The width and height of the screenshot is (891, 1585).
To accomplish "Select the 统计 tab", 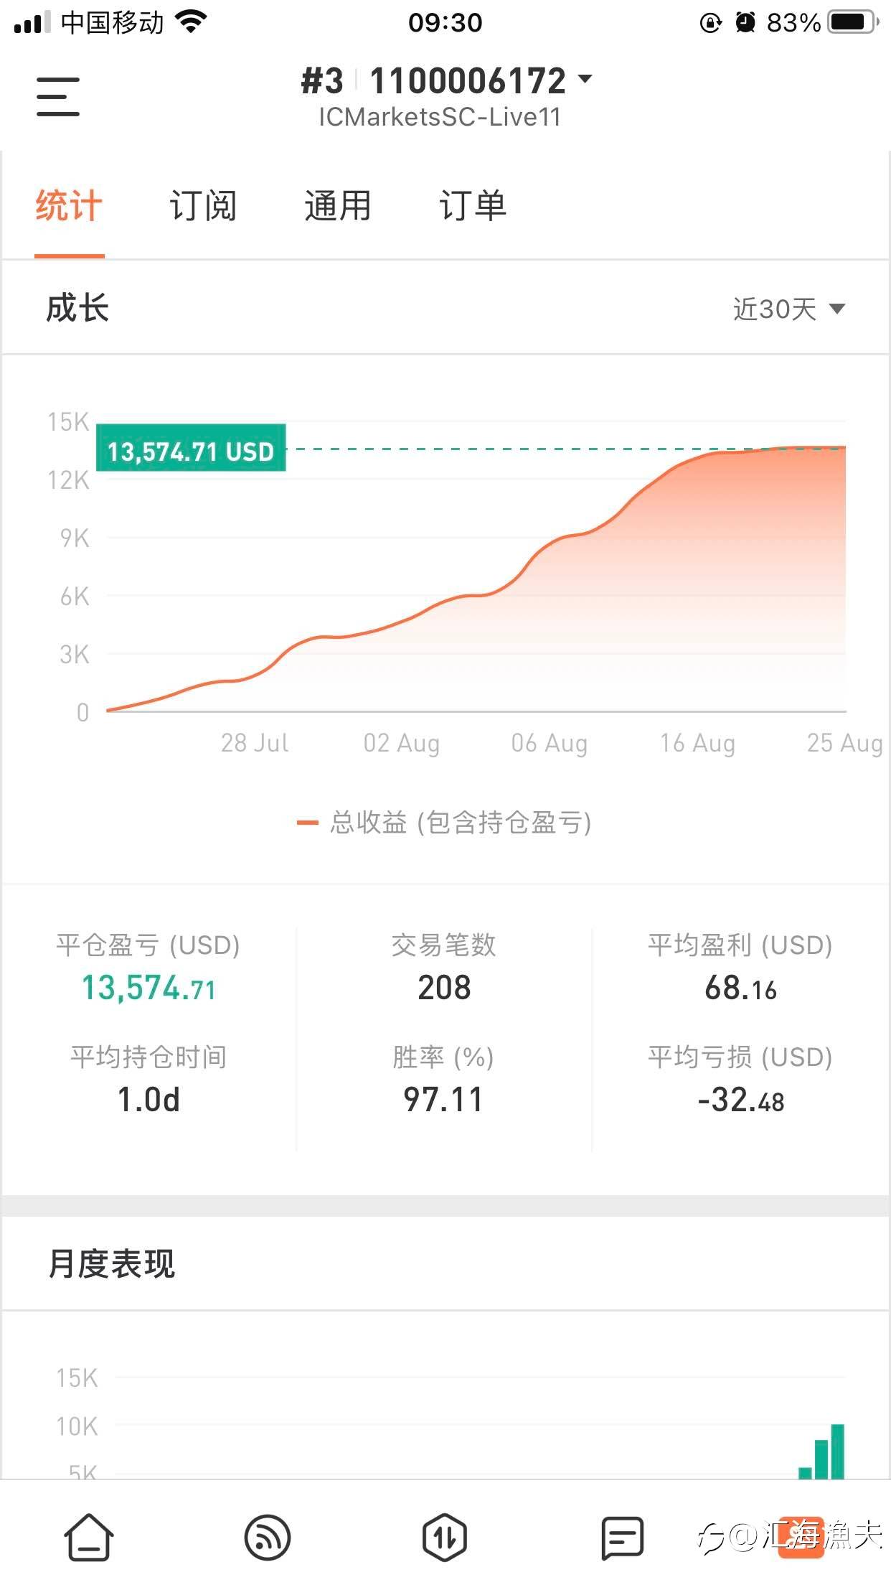I will click(x=69, y=207).
